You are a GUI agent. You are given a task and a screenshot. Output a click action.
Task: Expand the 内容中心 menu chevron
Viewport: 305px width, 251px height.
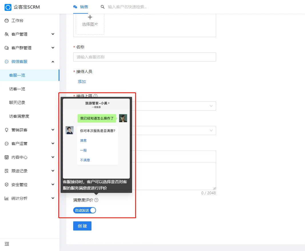click(x=53, y=157)
